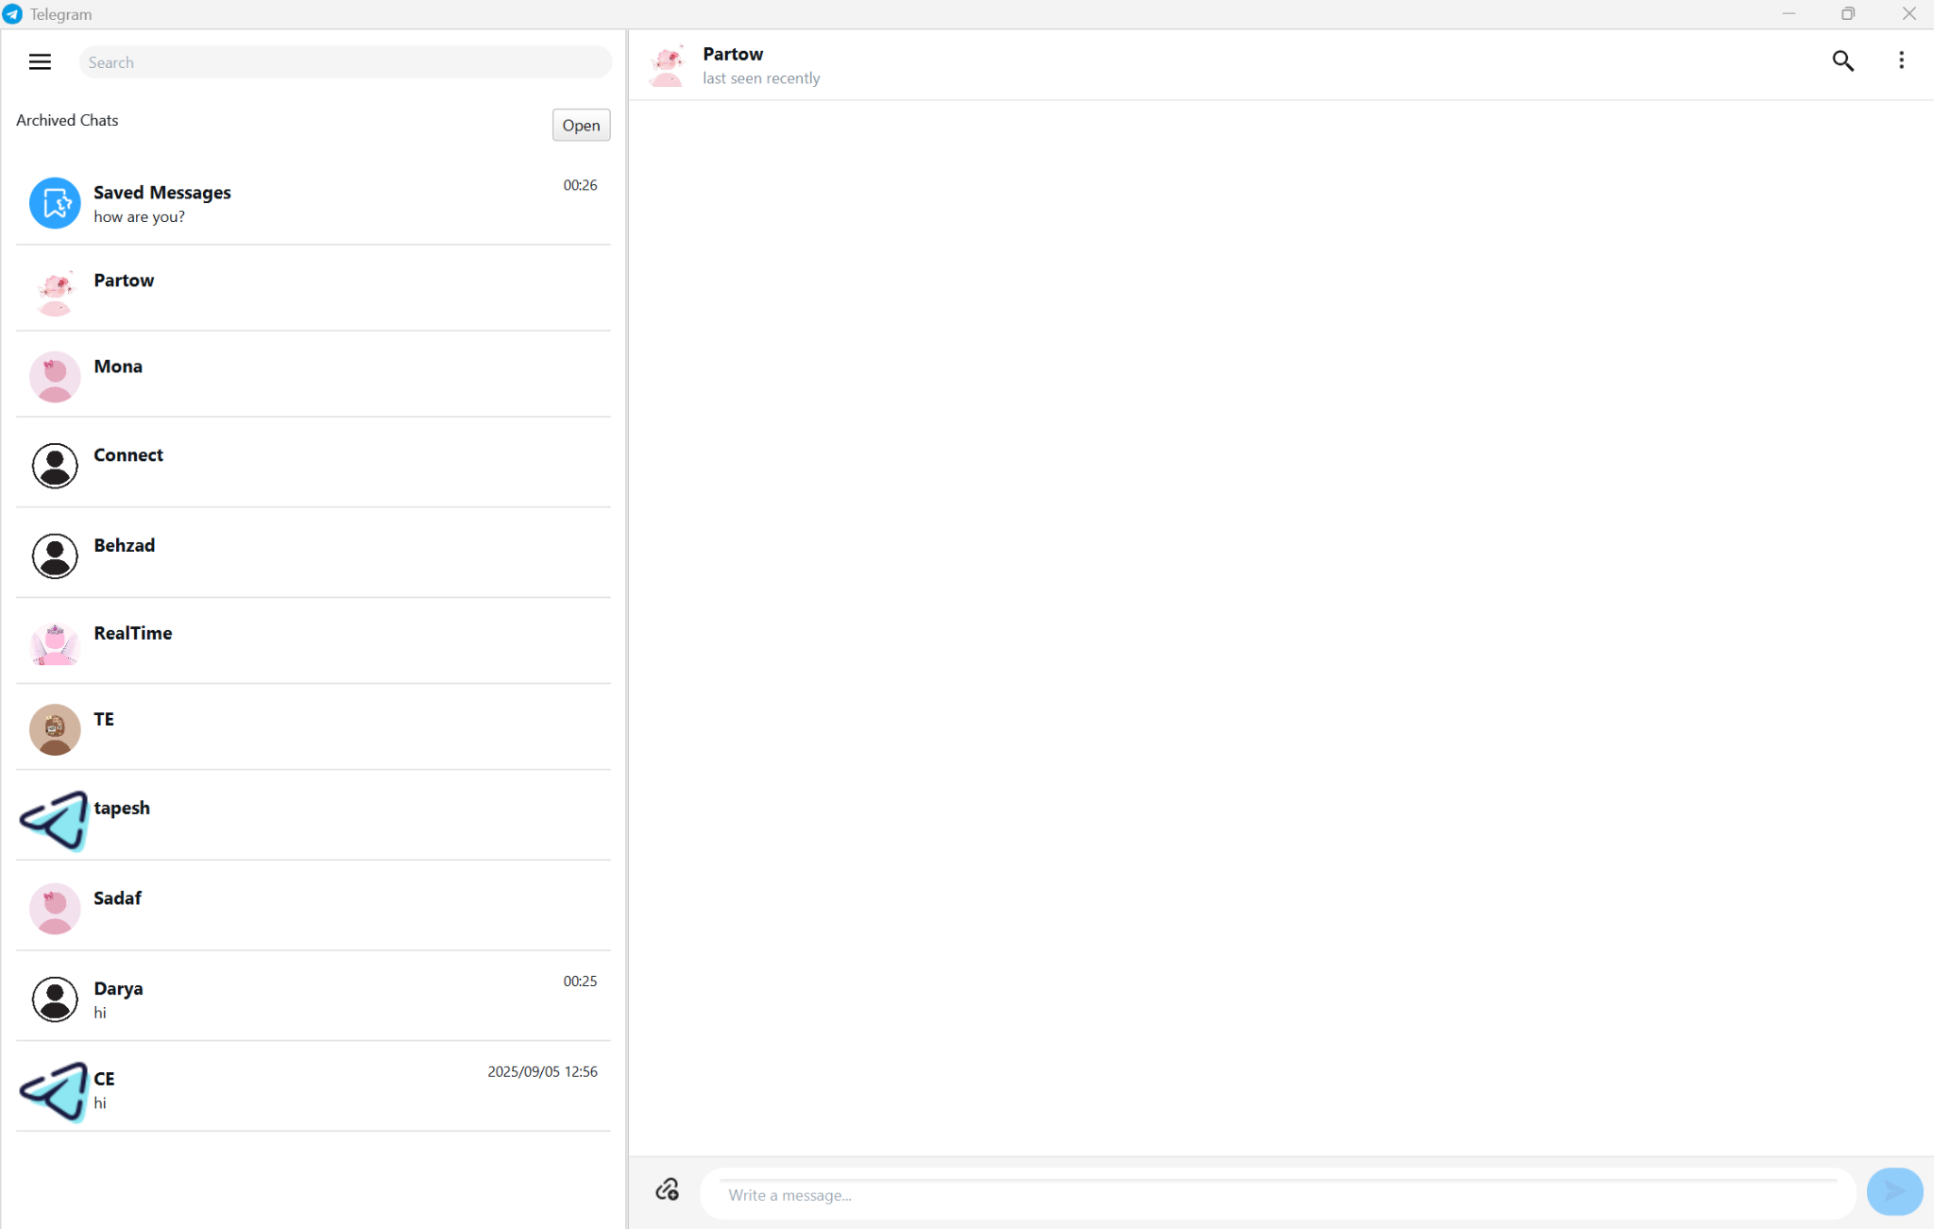Open the chat with Mona
Screen dimensions: 1934x1229
314,375
